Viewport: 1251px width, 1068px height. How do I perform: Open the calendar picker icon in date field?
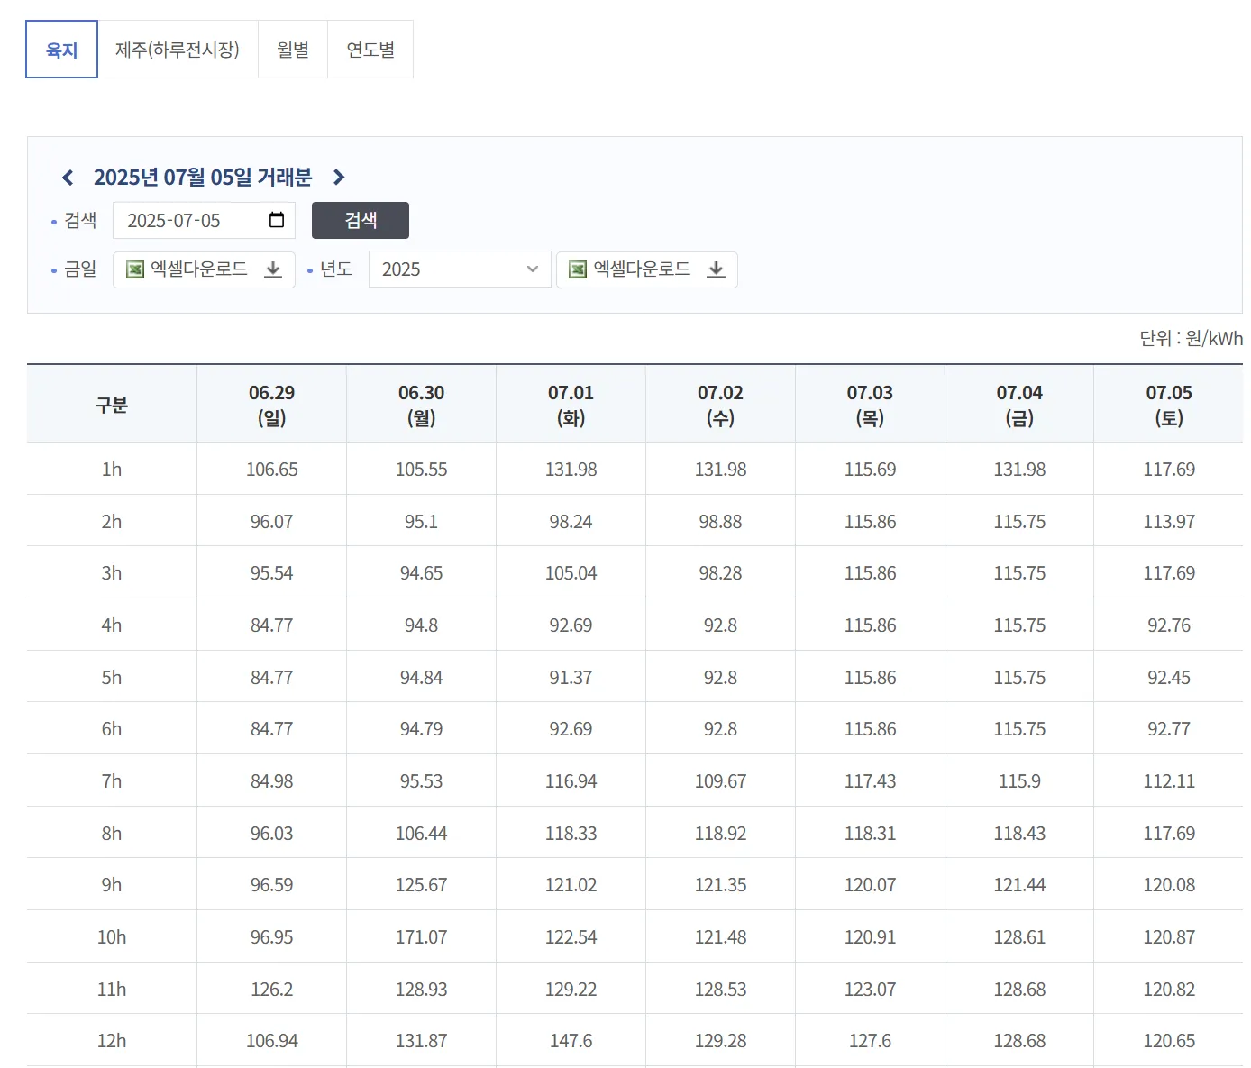277,220
